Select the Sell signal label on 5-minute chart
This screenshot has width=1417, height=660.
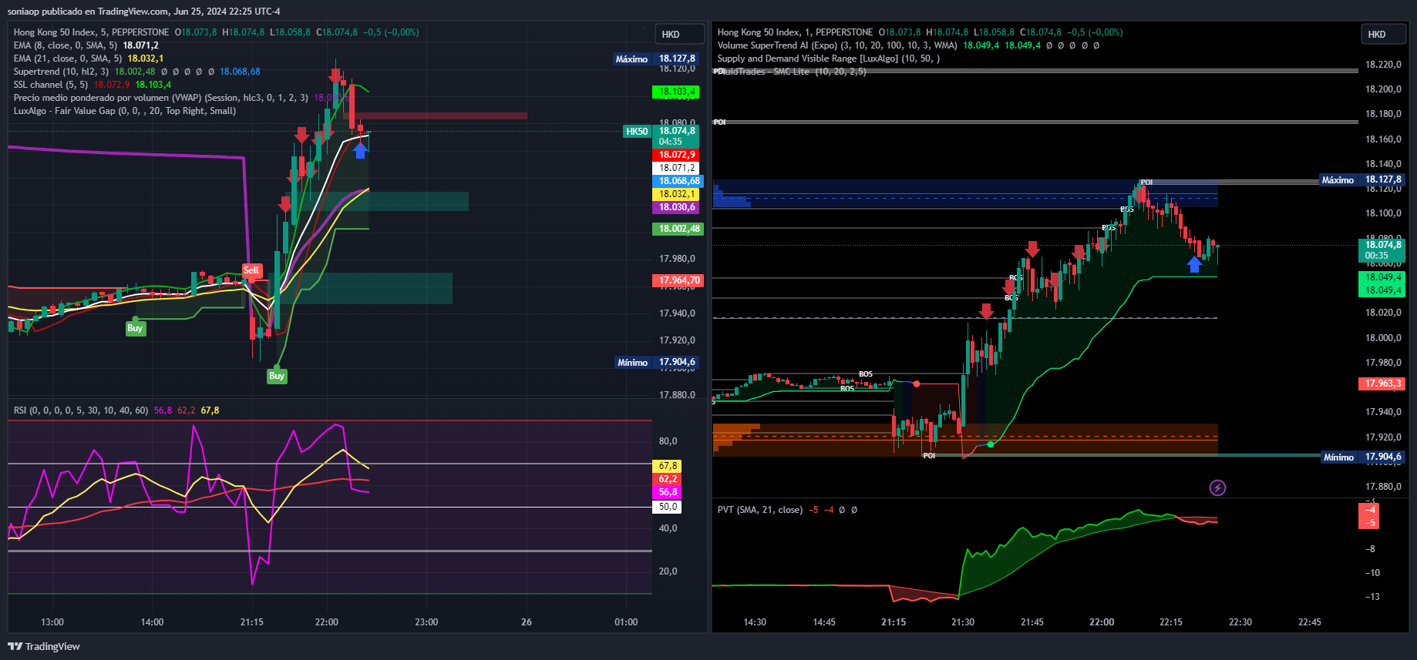(252, 270)
